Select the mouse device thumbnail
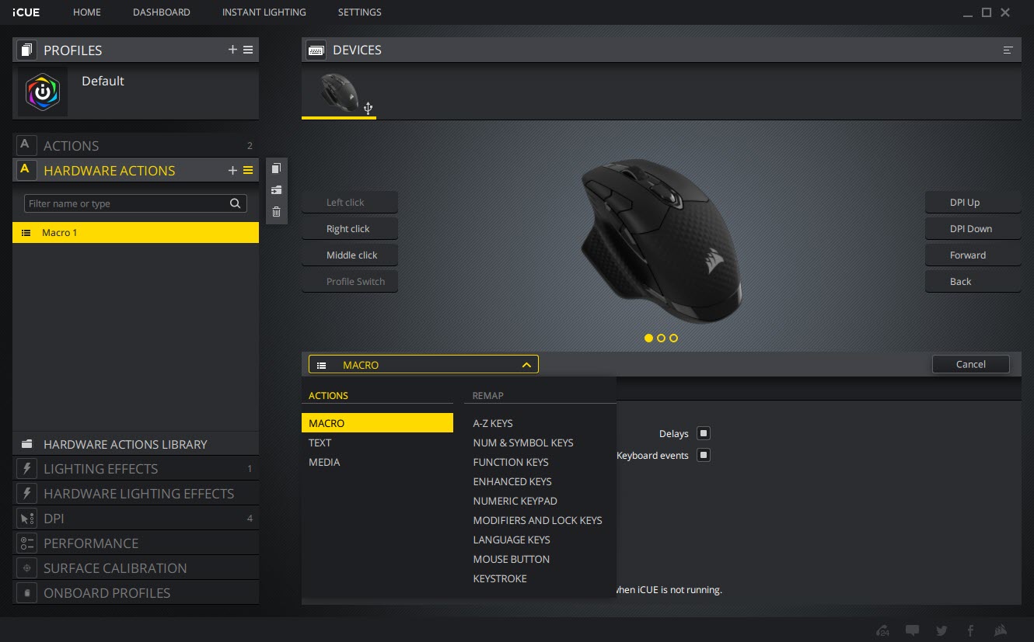1034x642 pixels. [x=339, y=92]
